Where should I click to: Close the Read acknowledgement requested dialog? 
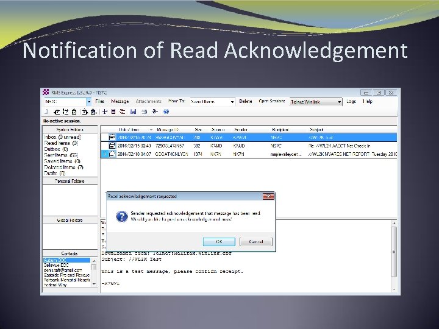[x=268, y=196]
